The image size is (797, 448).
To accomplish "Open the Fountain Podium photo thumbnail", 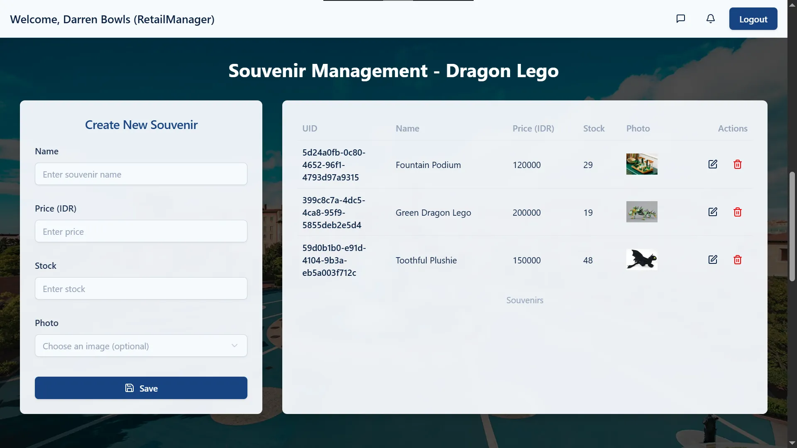I will point(642,164).
